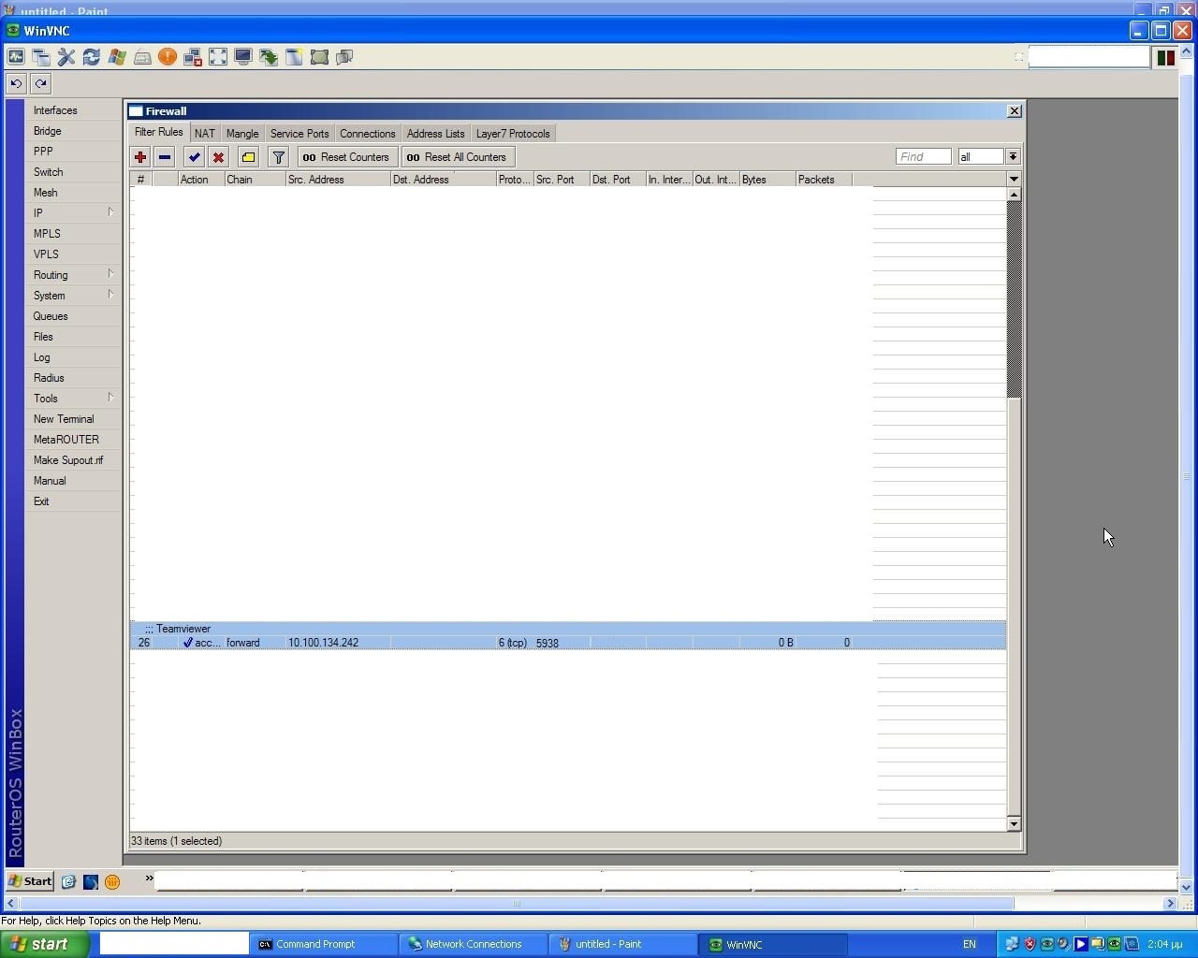This screenshot has height=958, width=1198.
Task: Click the Chain column header
Action: 255,180
